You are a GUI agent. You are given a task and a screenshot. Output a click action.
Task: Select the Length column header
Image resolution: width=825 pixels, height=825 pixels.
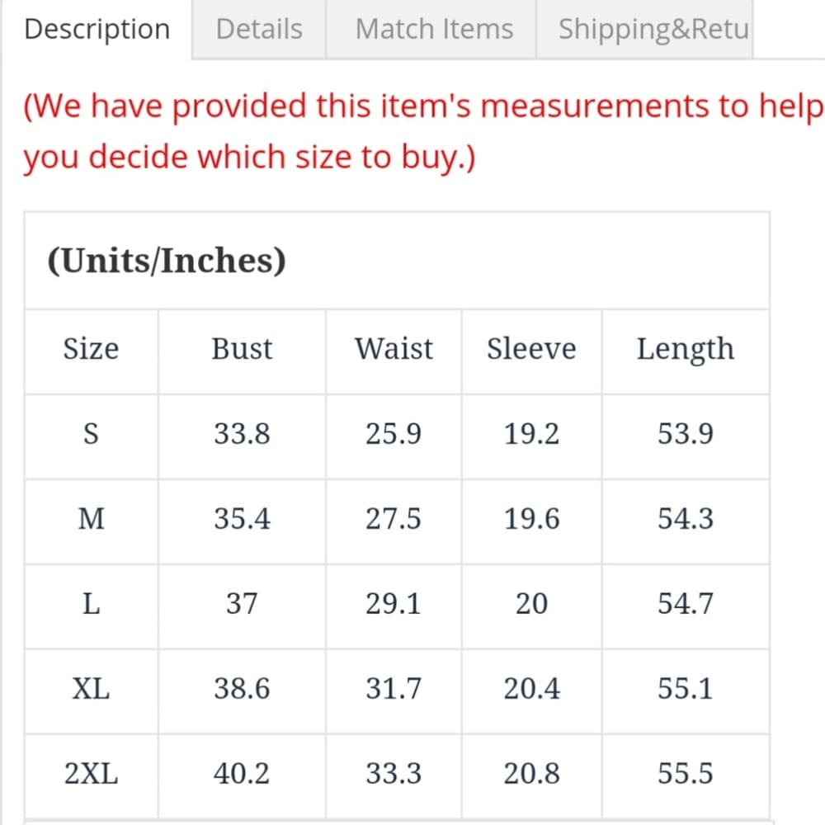[x=685, y=350]
